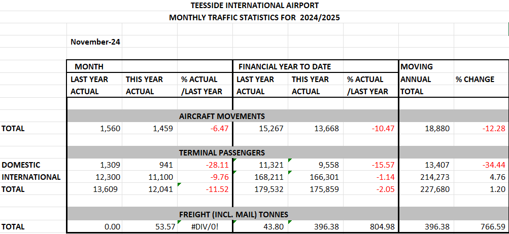Select passengers year-to-date total 179,532
Viewport: 509px width, 234px height.
tap(260, 189)
